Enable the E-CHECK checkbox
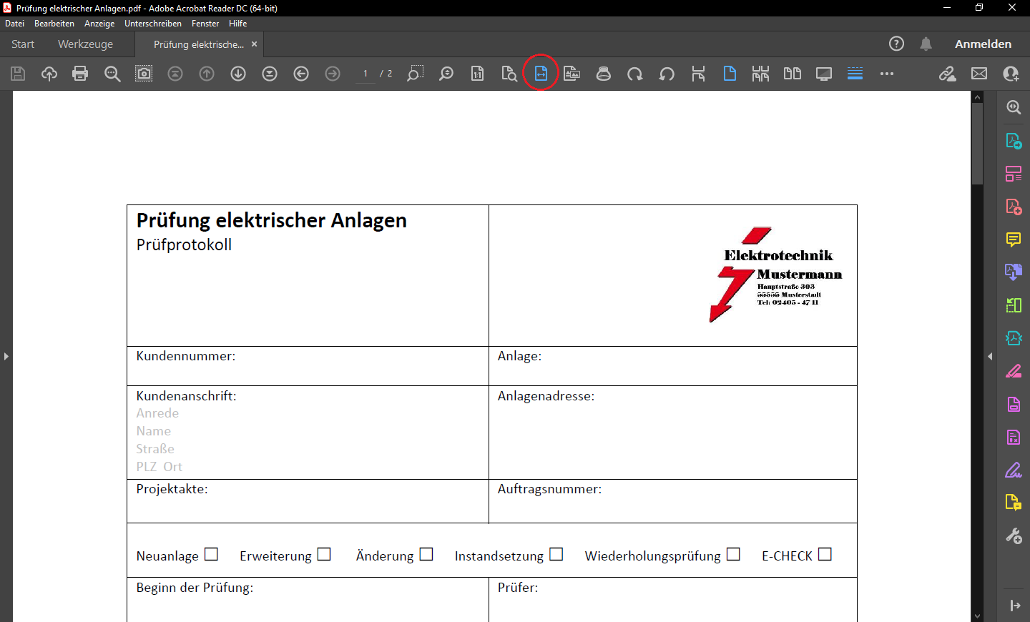The width and height of the screenshot is (1030, 622). tap(825, 554)
